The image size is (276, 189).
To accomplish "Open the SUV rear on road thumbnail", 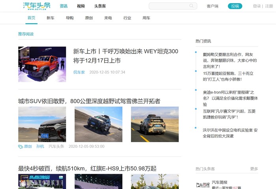I will 155,124.
